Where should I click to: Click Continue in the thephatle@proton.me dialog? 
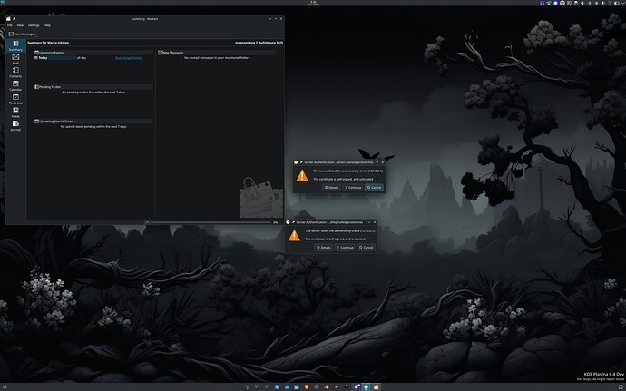pyautogui.click(x=345, y=248)
